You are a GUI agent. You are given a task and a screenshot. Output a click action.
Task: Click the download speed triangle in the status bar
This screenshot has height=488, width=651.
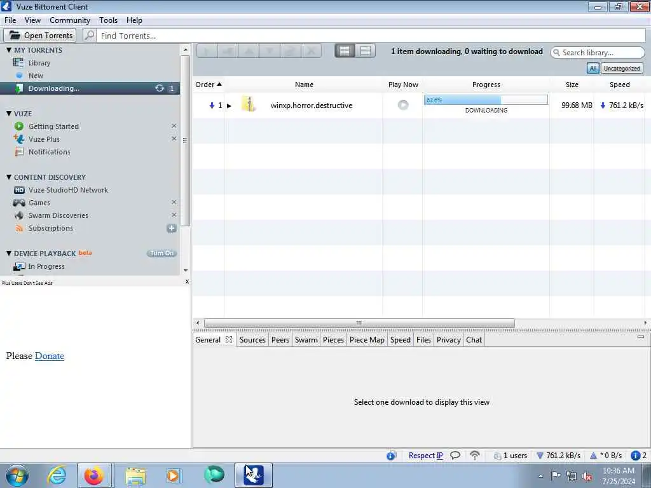click(540, 456)
